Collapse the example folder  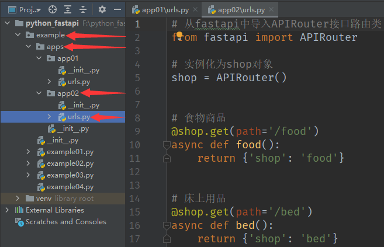(18, 35)
